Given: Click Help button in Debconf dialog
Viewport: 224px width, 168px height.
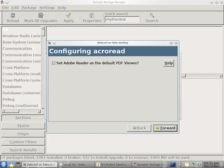Looking at the screenshot, I should pyautogui.click(x=169, y=63).
